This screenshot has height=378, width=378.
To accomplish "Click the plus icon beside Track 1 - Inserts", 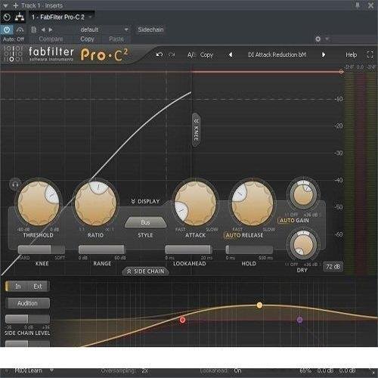I will [x=16, y=5].
